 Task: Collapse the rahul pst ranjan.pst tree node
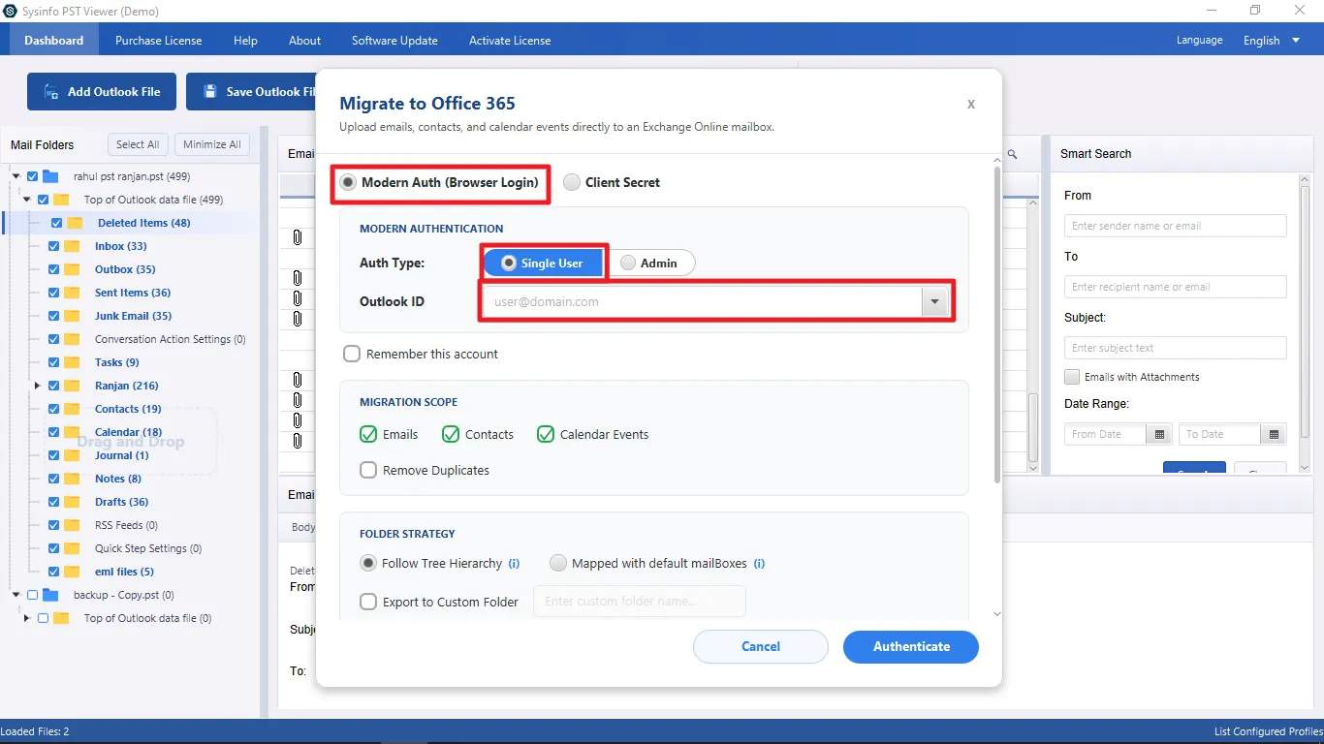[x=16, y=176]
